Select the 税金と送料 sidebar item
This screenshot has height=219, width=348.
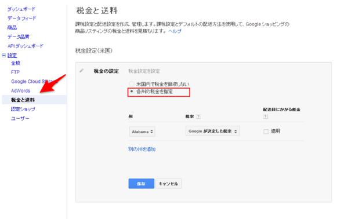(34, 100)
